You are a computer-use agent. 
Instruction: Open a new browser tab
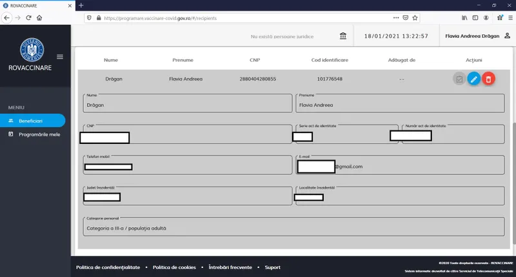click(81, 5)
